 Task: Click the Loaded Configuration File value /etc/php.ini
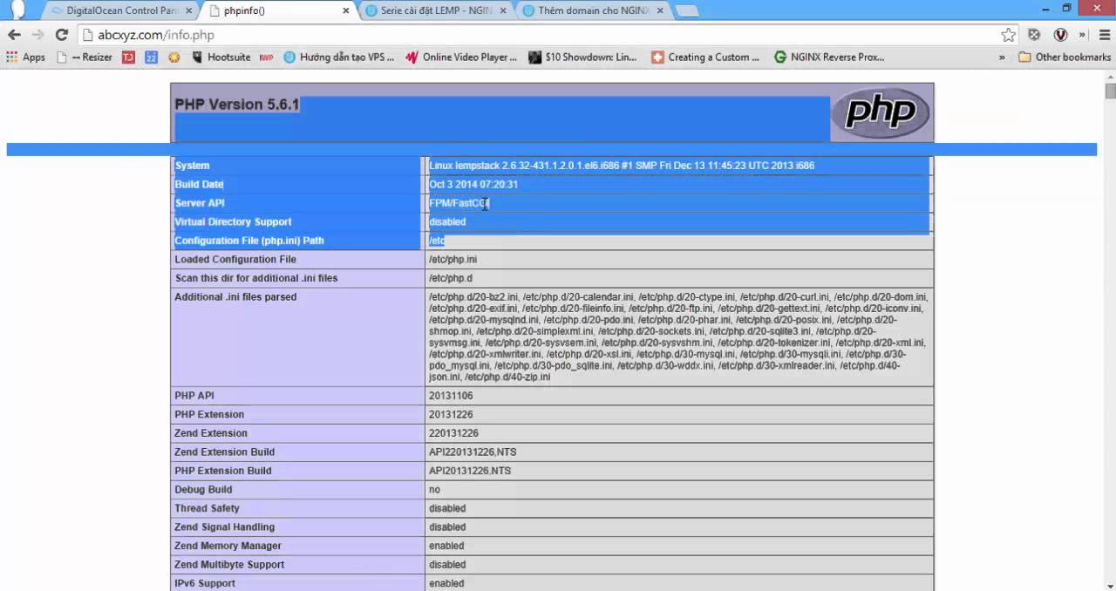point(453,260)
